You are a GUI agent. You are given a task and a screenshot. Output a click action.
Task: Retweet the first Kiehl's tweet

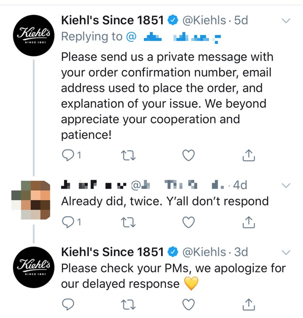click(128, 155)
